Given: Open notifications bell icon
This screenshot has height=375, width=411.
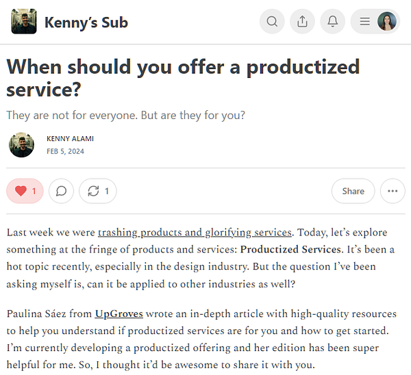Looking at the screenshot, I should pyautogui.click(x=332, y=22).
